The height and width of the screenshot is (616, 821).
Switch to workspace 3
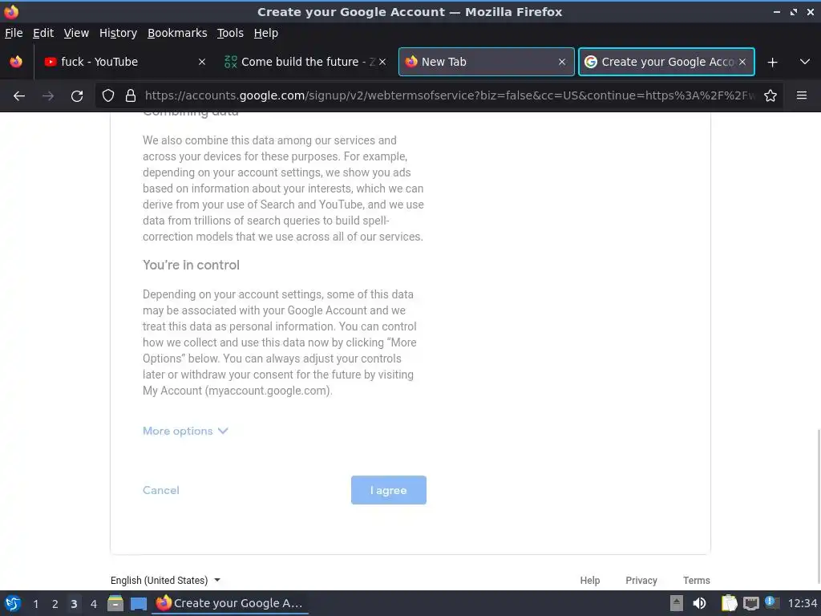click(x=74, y=604)
